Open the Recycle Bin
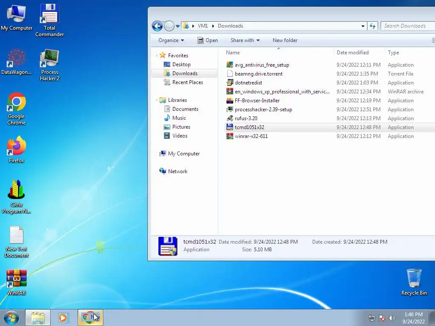The height and width of the screenshot is (326, 435). click(x=414, y=282)
